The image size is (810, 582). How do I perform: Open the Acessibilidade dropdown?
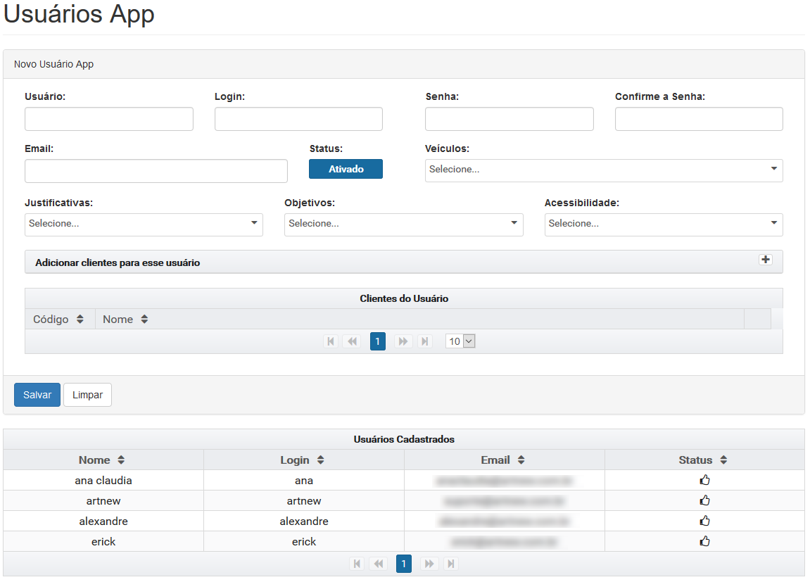[x=664, y=224]
